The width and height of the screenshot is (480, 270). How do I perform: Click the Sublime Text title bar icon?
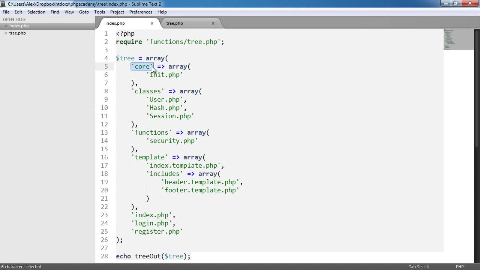click(3, 4)
